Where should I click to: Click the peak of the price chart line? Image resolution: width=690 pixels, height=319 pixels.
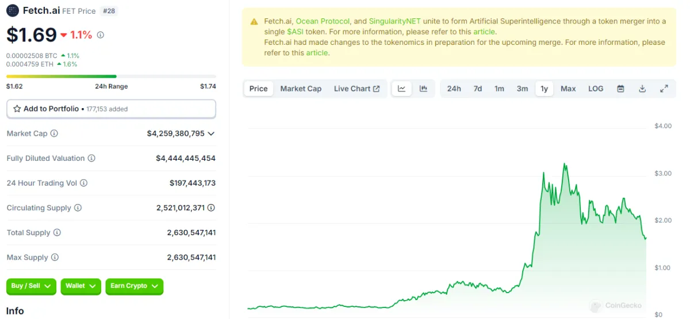tap(564, 164)
